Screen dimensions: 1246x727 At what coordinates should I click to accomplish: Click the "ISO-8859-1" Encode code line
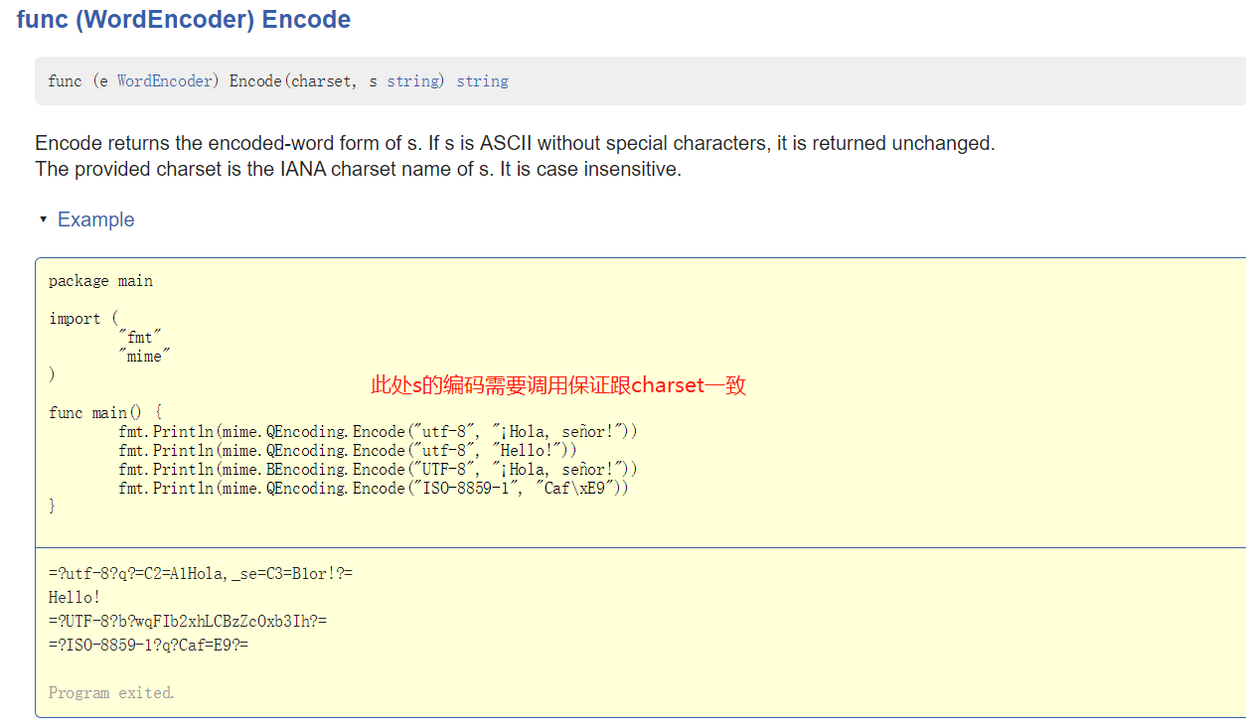click(x=373, y=489)
